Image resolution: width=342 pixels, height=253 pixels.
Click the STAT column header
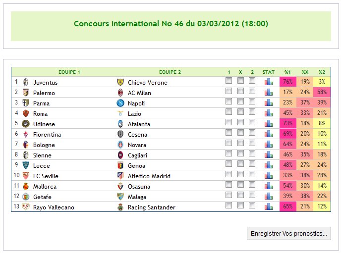(x=268, y=72)
